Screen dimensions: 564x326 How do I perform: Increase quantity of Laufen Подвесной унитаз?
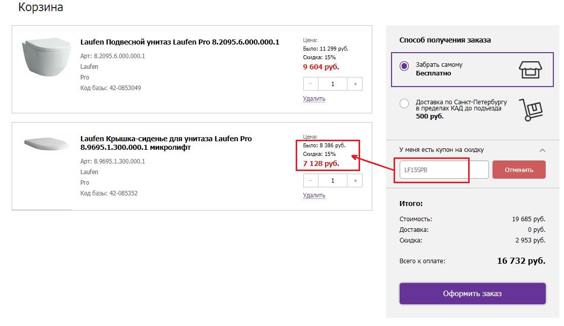point(355,84)
